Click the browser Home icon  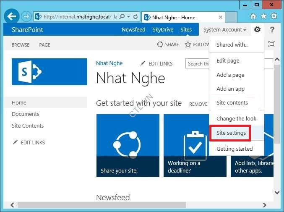(x=253, y=16)
